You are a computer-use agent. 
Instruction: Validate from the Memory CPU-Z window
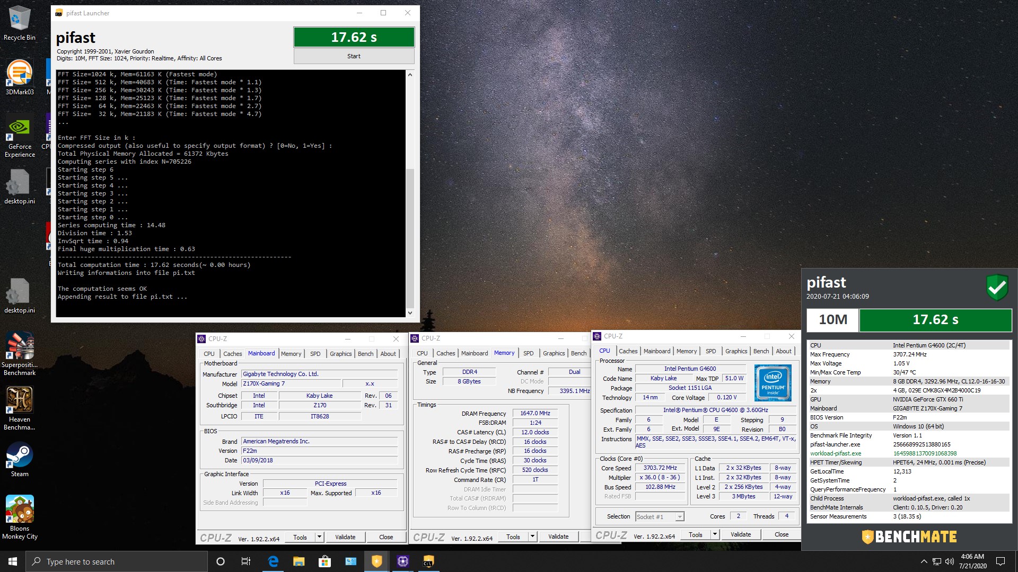pyautogui.click(x=558, y=537)
